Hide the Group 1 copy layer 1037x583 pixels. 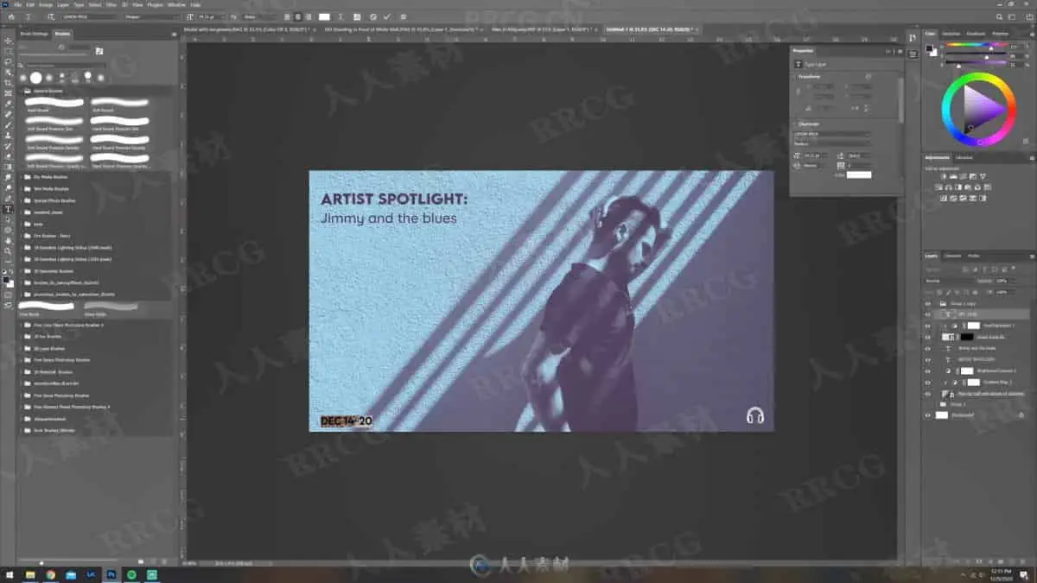click(x=927, y=303)
